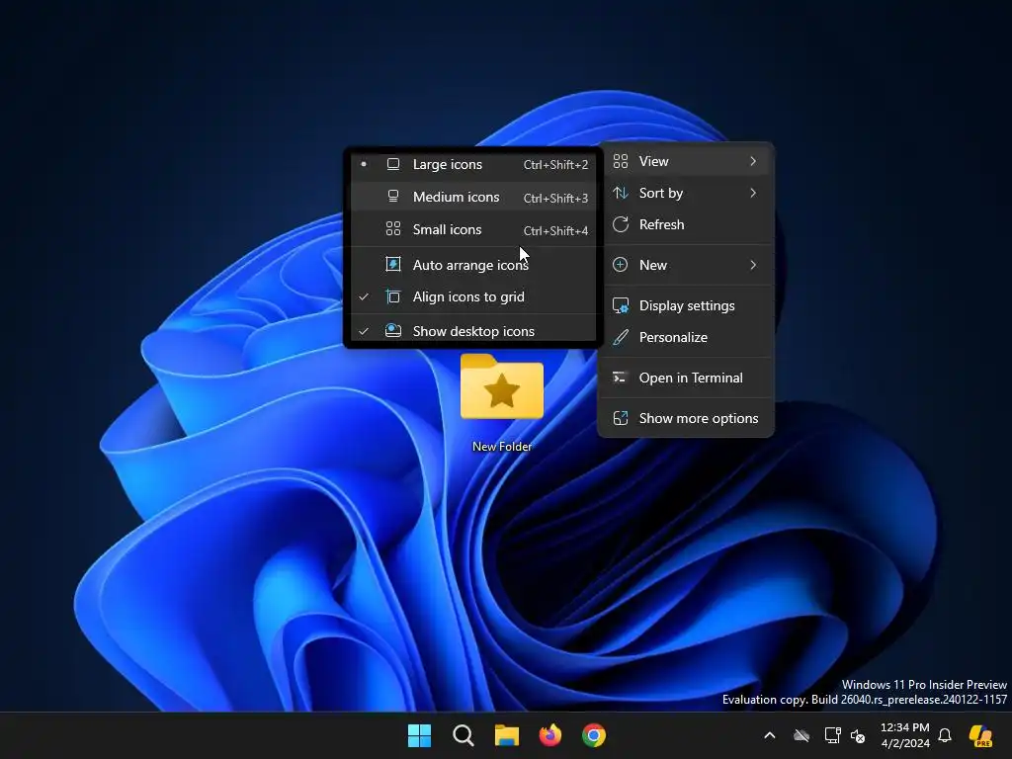Image resolution: width=1012 pixels, height=759 pixels.
Task: Click the Show desktop icons icon
Action: [393, 330]
